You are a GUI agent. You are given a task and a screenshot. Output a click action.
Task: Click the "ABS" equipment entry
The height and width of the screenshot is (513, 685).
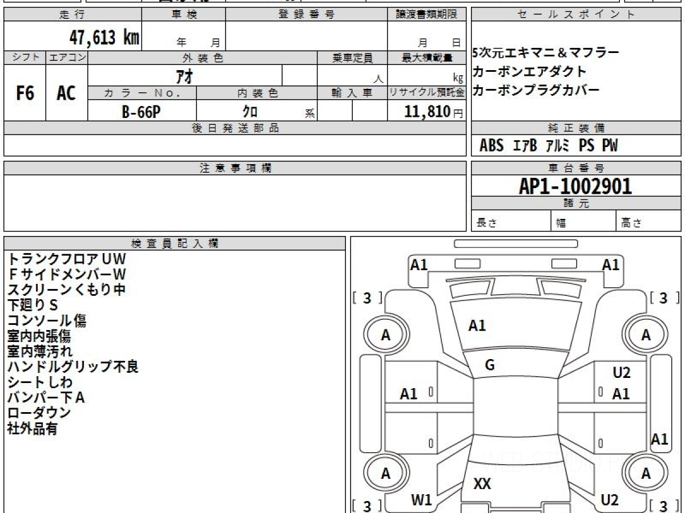coord(491,146)
